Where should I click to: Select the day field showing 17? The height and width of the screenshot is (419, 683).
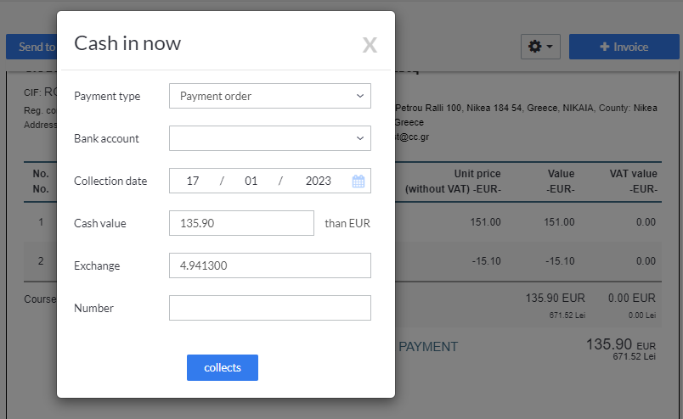[193, 181]
